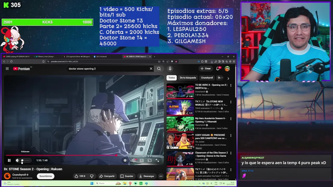This screenshot has height=187, width=333.
Task: Open a new browser tab with plus
Action: coord(155,57)
